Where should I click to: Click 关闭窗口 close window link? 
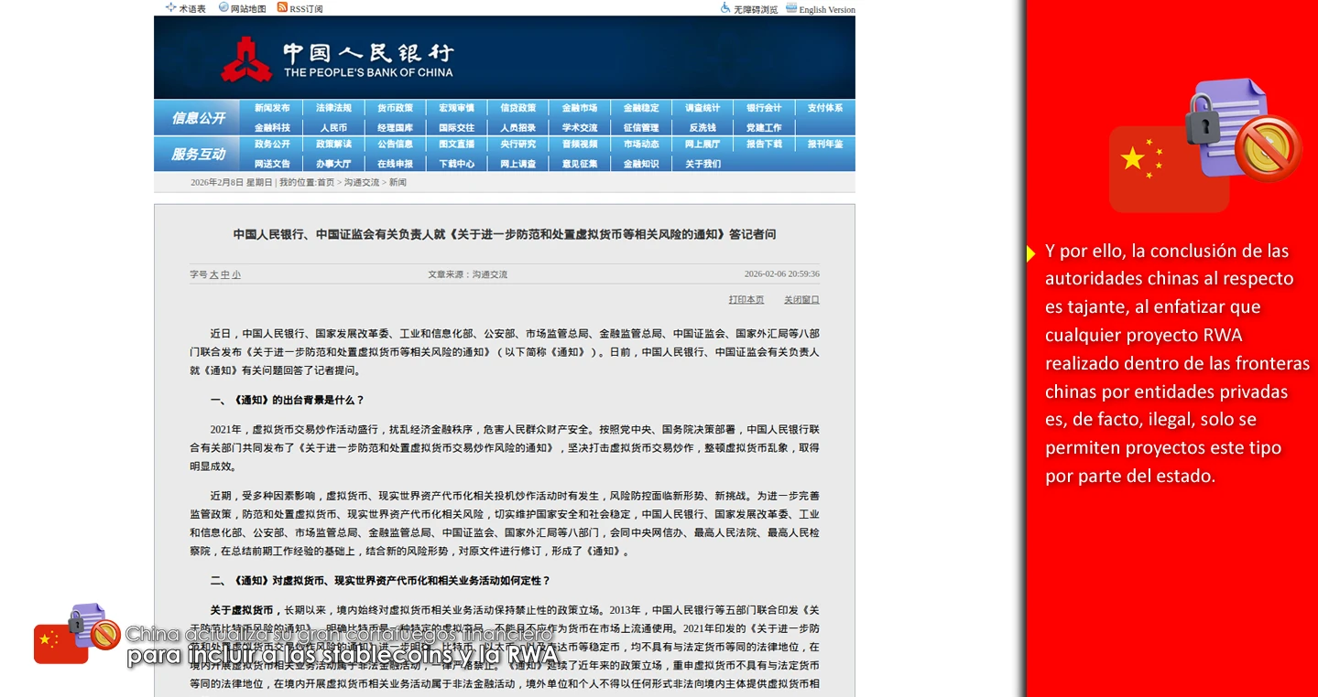[801, 300]
